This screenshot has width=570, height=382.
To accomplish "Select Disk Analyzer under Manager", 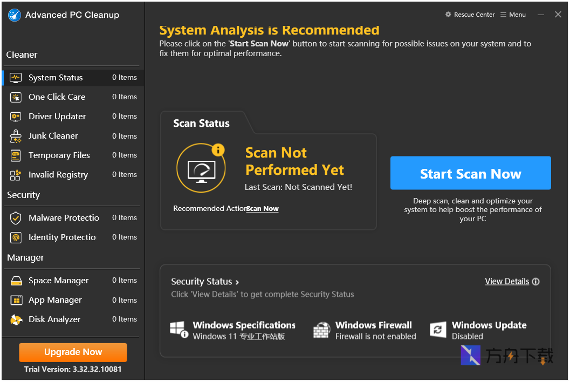I will coord(73,319).
